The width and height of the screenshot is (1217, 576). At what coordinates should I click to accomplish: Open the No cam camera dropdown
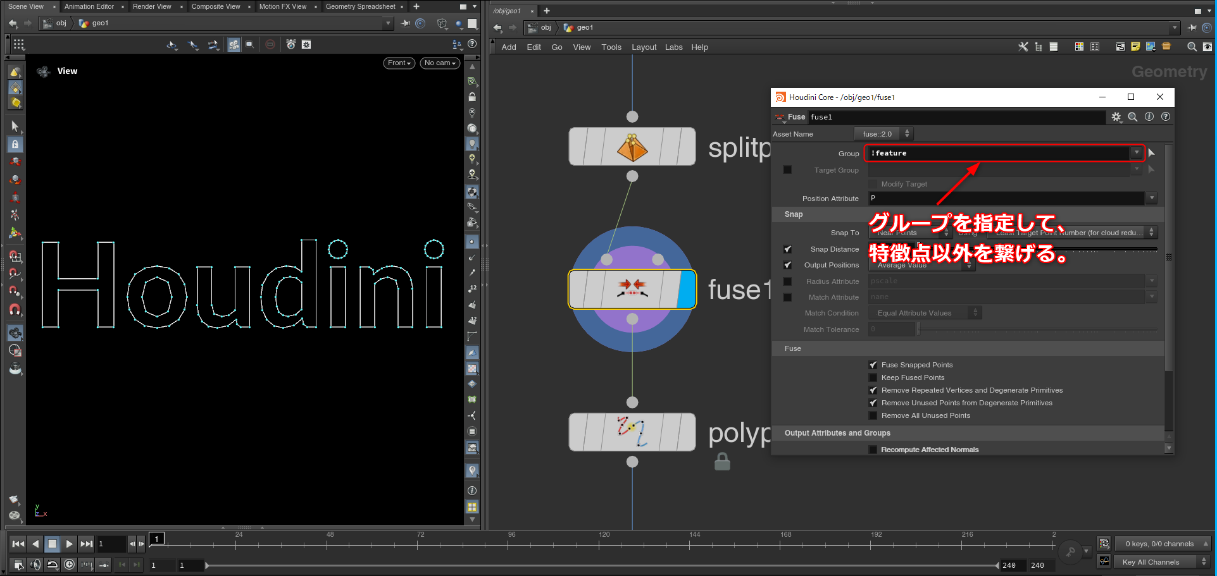pos(440,63)
